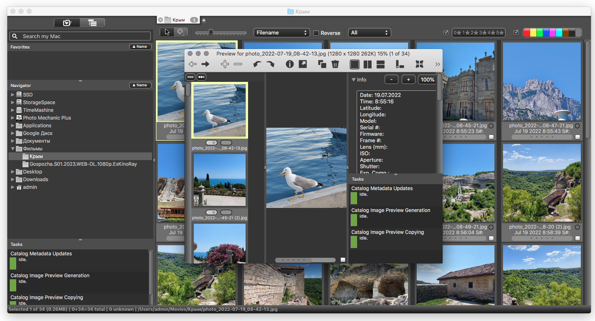Screen dimensions: 595x321
Task: Open the All filter dropdown
Action: pos(369,33)
